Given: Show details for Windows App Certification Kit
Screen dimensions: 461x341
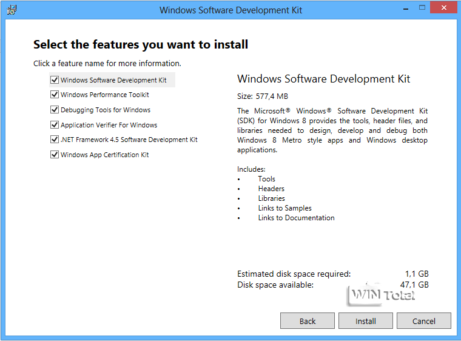Looking at the screenshot, I should 105,155.
